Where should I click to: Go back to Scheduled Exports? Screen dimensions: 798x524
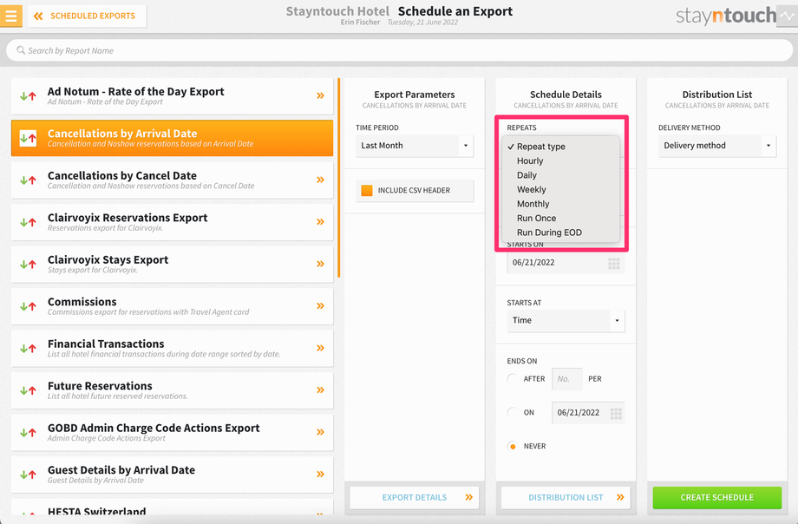pos(87,16)
